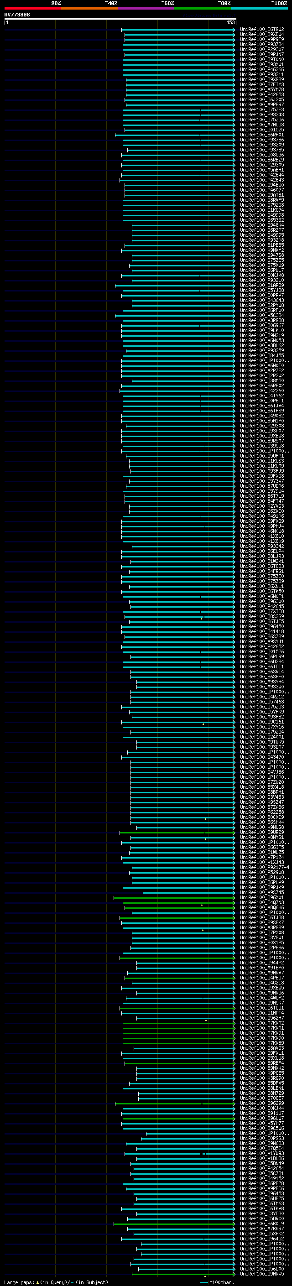Open hit UniRef100_Q96X01

262,898
